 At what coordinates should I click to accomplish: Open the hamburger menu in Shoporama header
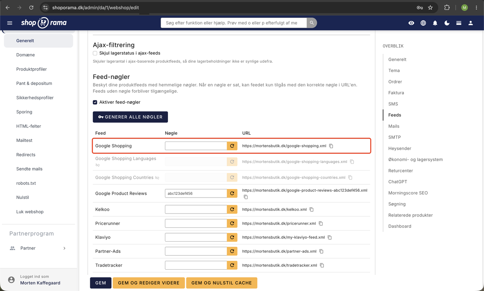[x=10, y=23]
